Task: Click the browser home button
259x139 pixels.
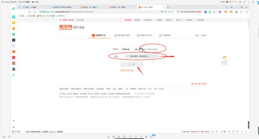Action: 34,12
